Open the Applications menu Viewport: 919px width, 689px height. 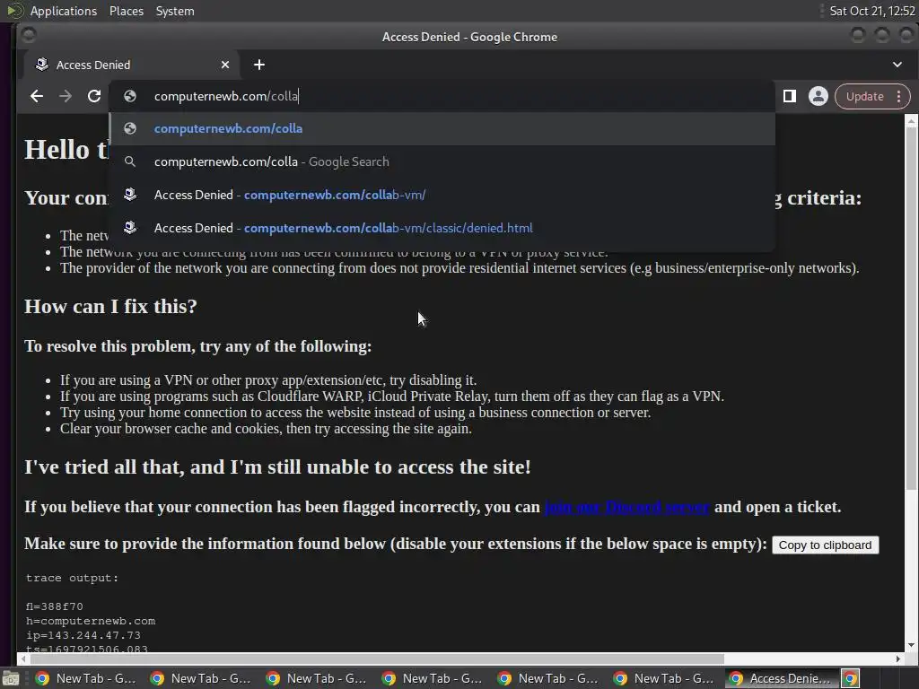click(x=64, y=11)
